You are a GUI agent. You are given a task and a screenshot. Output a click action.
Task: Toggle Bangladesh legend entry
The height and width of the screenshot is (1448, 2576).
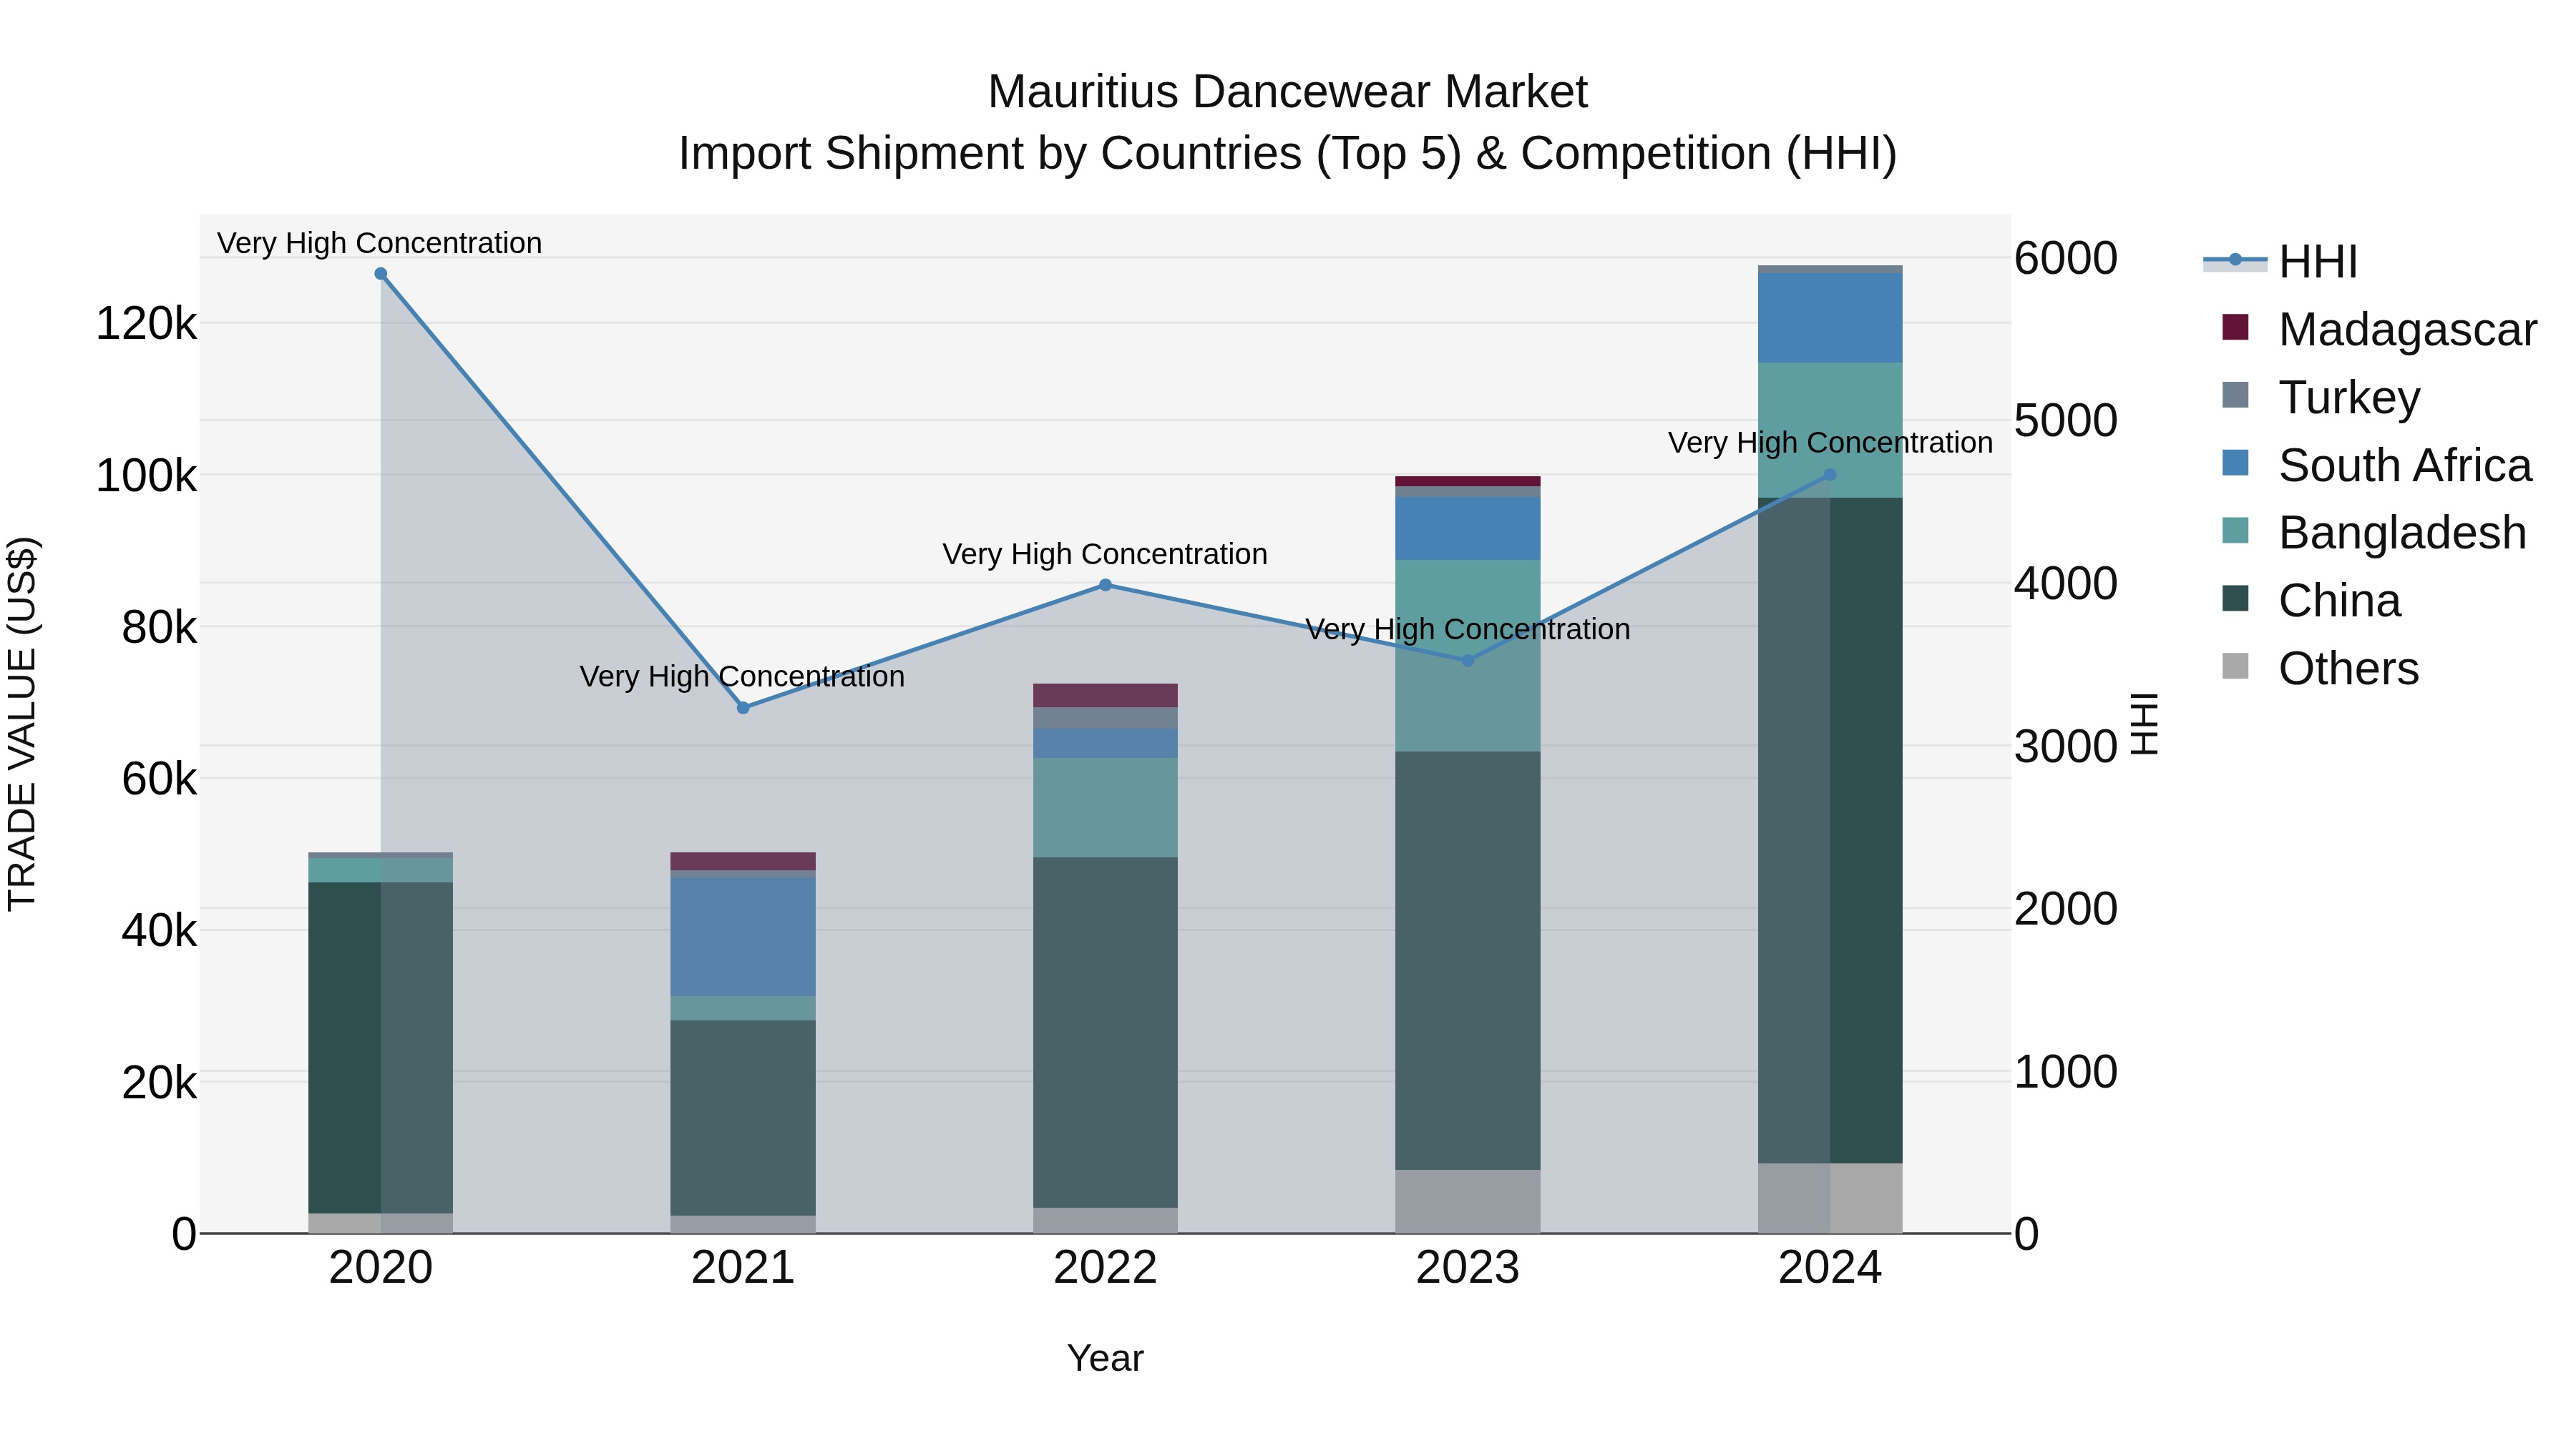(x=2374, y=533)
